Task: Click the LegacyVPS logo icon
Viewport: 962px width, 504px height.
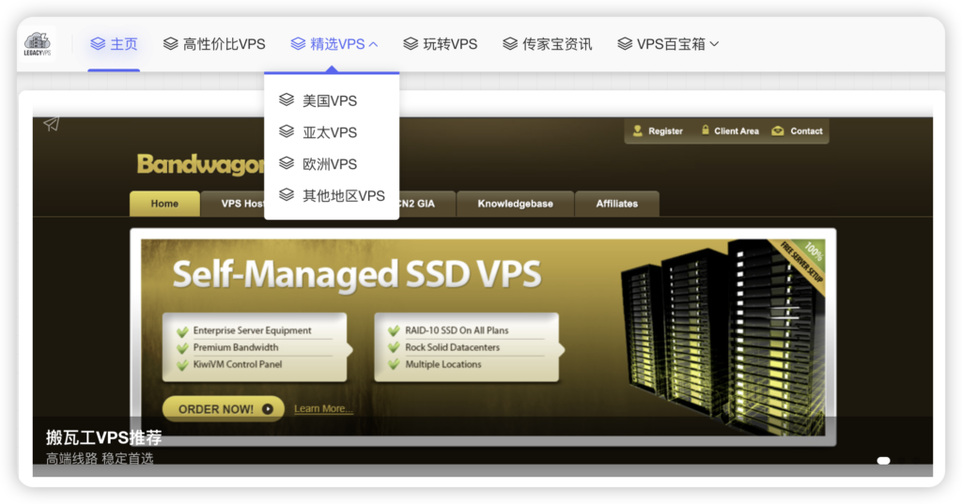Action: 37,43
